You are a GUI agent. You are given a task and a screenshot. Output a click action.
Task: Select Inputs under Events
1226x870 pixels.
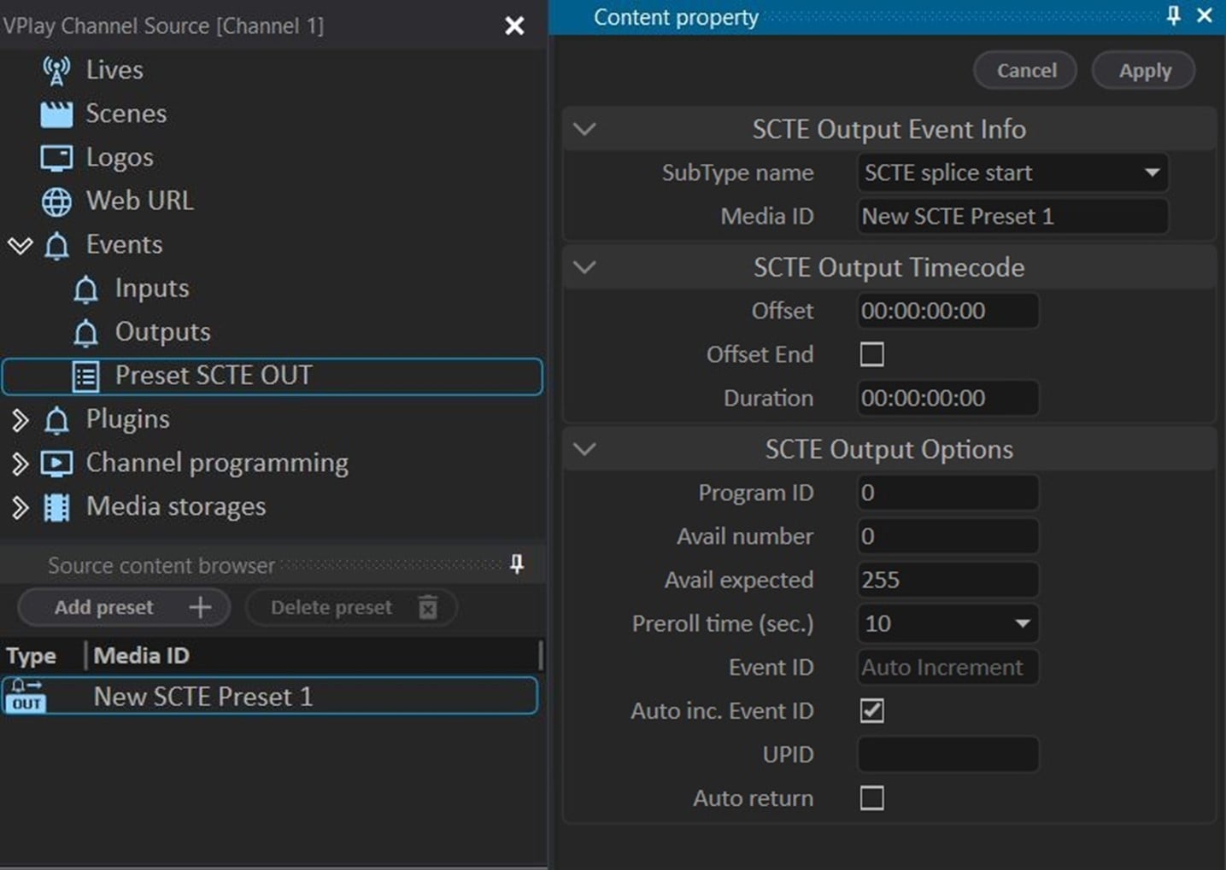(152, 289)
